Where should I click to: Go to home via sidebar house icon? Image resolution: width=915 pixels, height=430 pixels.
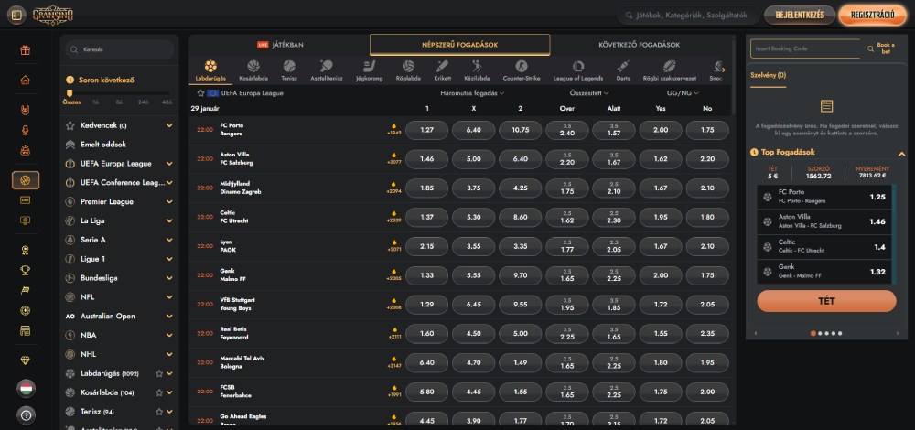[x=26, y=80]
